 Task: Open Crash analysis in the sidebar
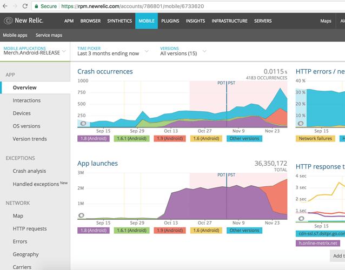pos(29,171)
